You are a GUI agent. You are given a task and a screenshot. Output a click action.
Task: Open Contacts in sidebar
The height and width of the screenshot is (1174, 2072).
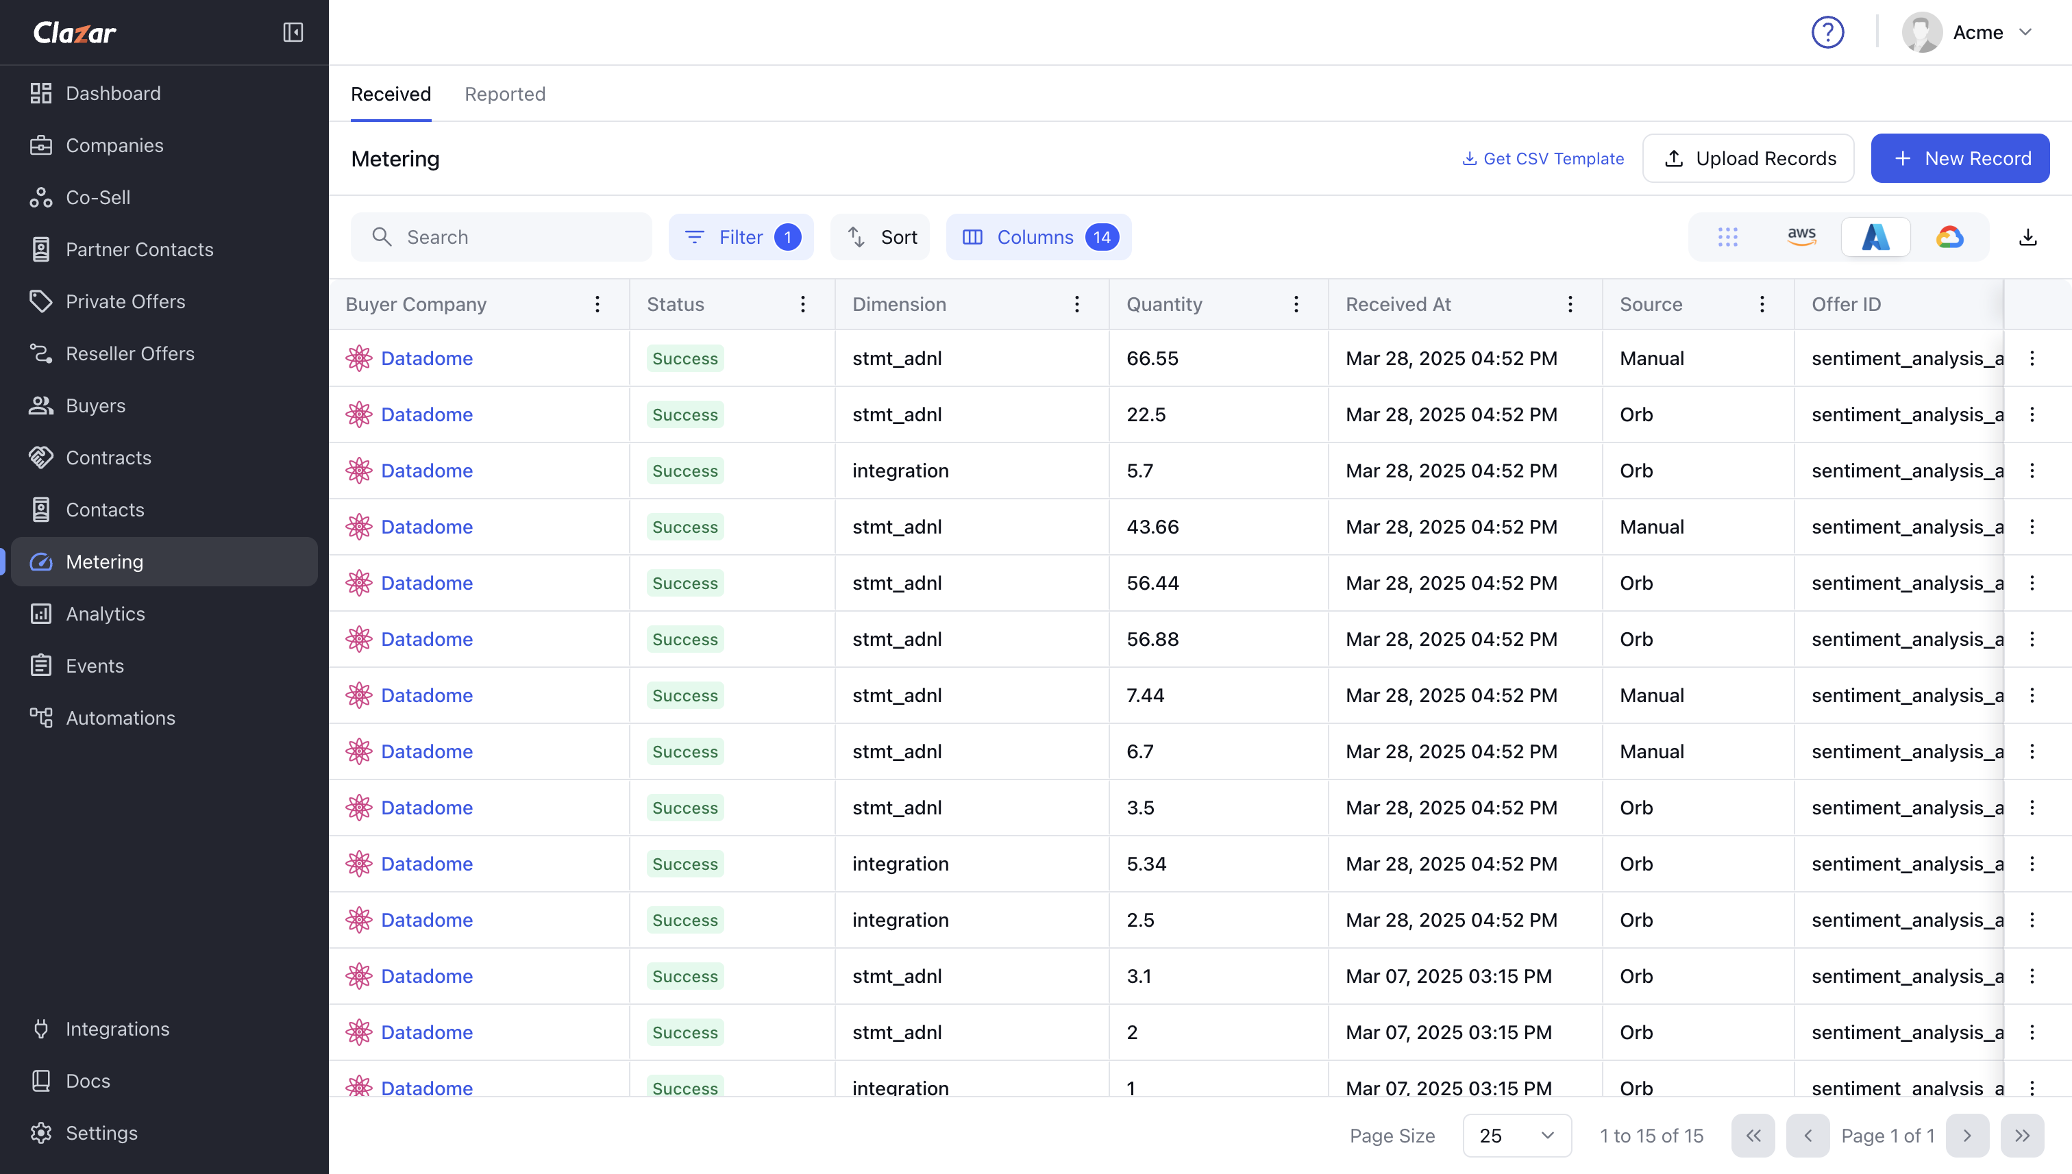[x=164, y=510]
